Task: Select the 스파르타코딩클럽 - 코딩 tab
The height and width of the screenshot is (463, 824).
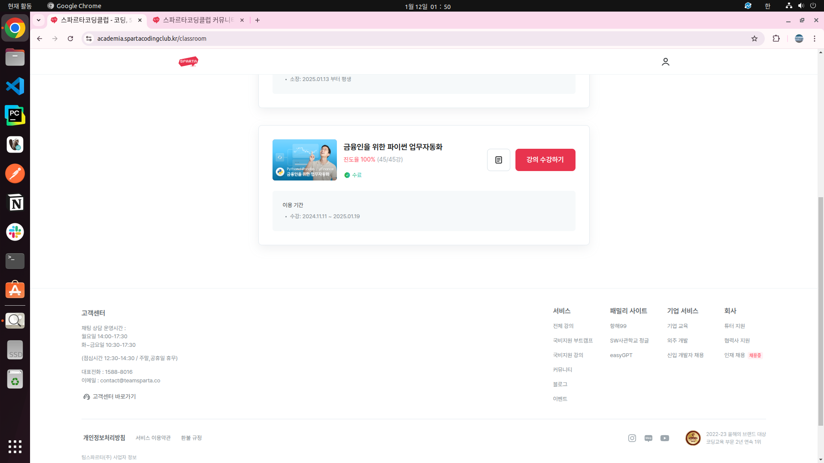Action: (96, 20)
